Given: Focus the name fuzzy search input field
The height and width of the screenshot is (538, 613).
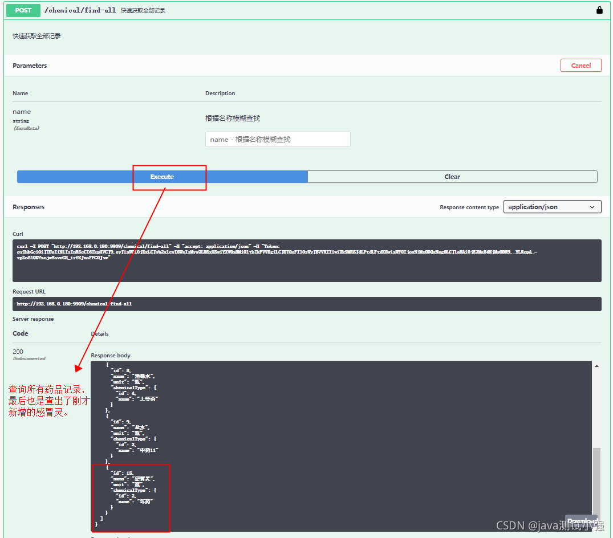Looking at the screenshot, I should point(278,140).
